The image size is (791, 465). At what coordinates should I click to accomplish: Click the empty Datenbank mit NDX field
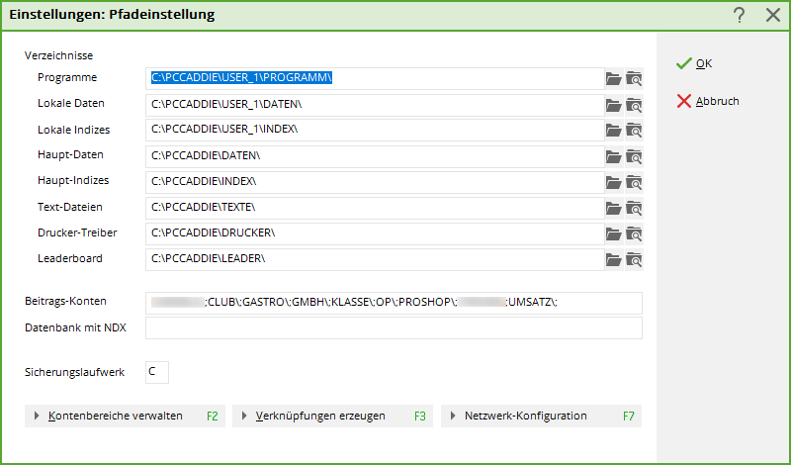394,327
